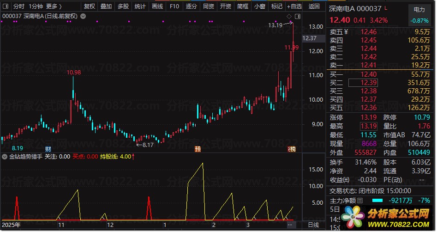
Task: Click 叠加 to overlay another stock
Action: click(106, 6)
